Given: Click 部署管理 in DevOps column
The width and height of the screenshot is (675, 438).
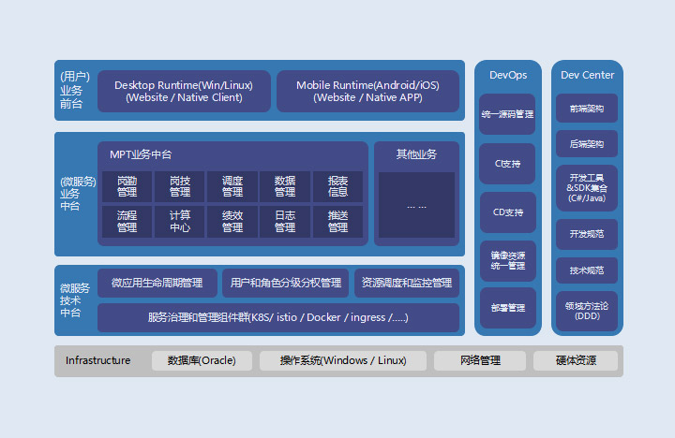Looking at the screenshot, I should [x=507, y=308].
